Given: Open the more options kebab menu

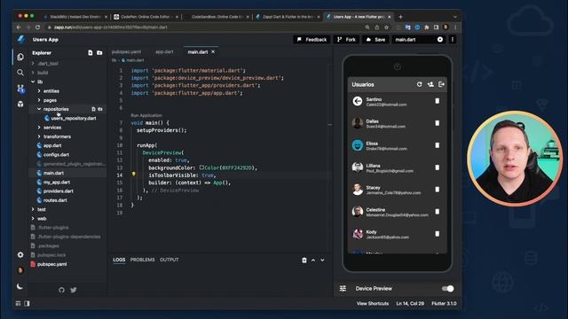Looking at the screenshot, I should click(453, 39).
